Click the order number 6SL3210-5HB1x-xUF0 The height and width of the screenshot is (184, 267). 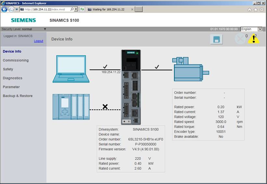tap(146, 139)
